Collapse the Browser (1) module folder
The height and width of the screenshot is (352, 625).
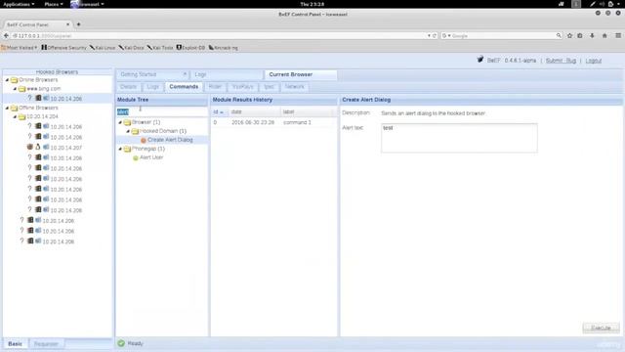120,122
